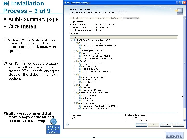Click the IBM Installation Manager title bar icon

pos(65,3)
